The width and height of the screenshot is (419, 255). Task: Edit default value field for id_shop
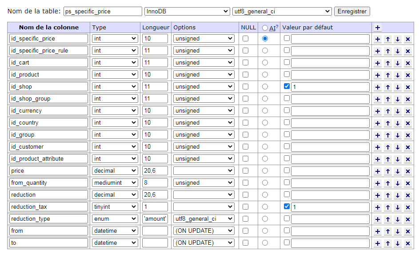click(x=330, y=87)
